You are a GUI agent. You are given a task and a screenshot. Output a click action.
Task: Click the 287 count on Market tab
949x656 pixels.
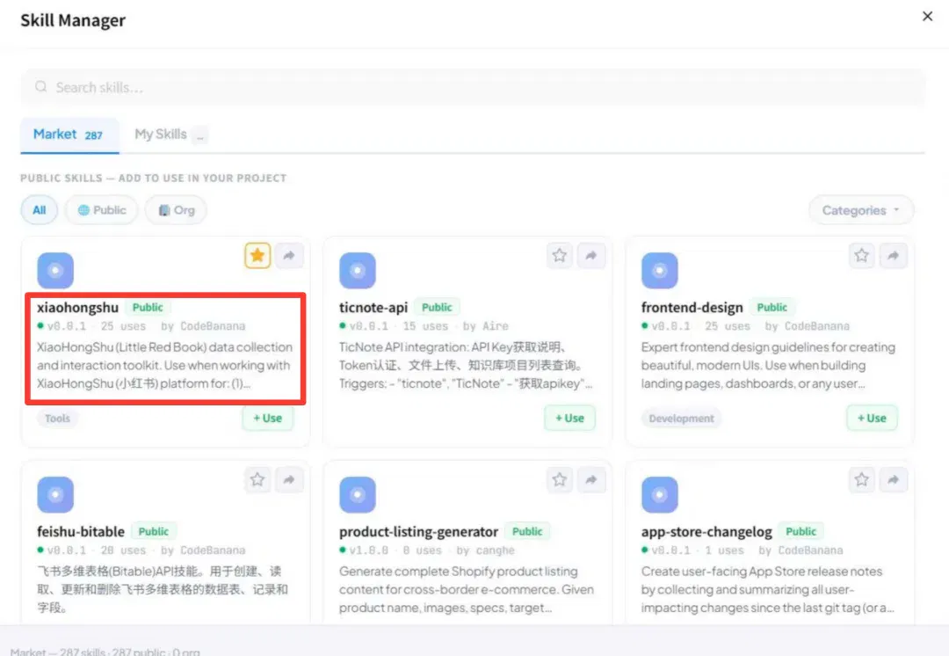(x=94, y=135)
